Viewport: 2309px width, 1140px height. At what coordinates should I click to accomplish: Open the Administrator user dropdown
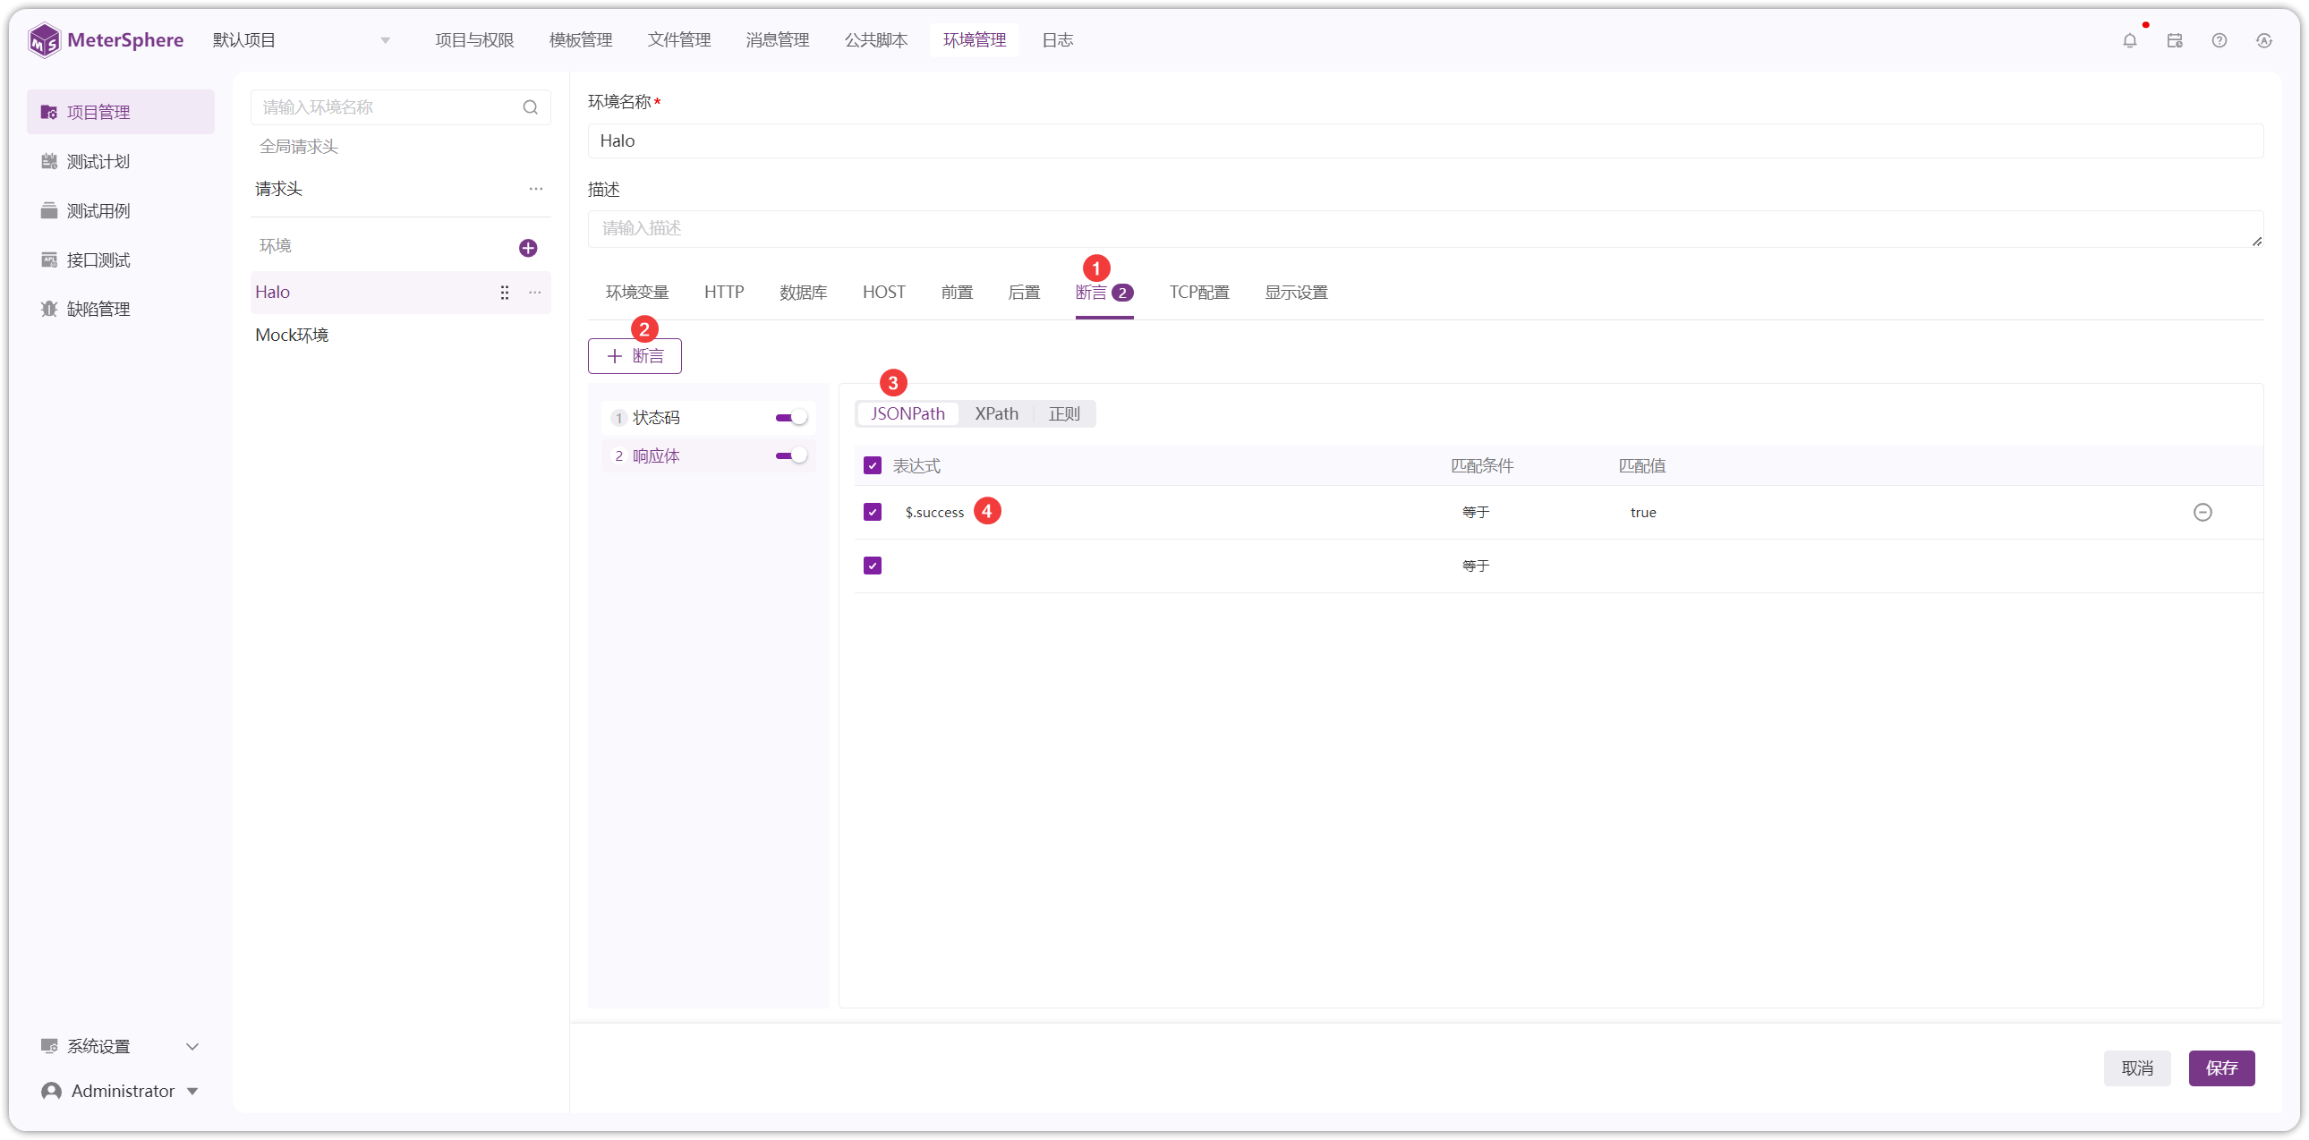tap(121, 1091)
